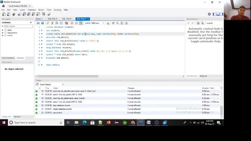Click the star favorite snippet icon
This screenshot has height=141, width=251.
108,23
